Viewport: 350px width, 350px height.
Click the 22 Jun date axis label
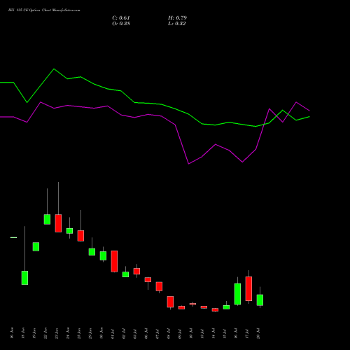45,333
